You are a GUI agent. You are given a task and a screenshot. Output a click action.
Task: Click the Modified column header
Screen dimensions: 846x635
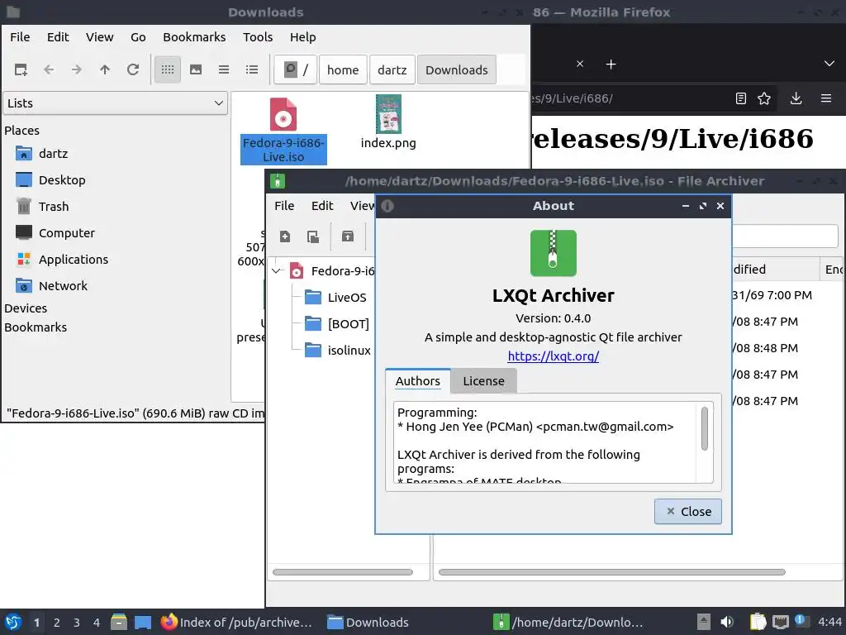pyautogui.click(x=775, y=269)
